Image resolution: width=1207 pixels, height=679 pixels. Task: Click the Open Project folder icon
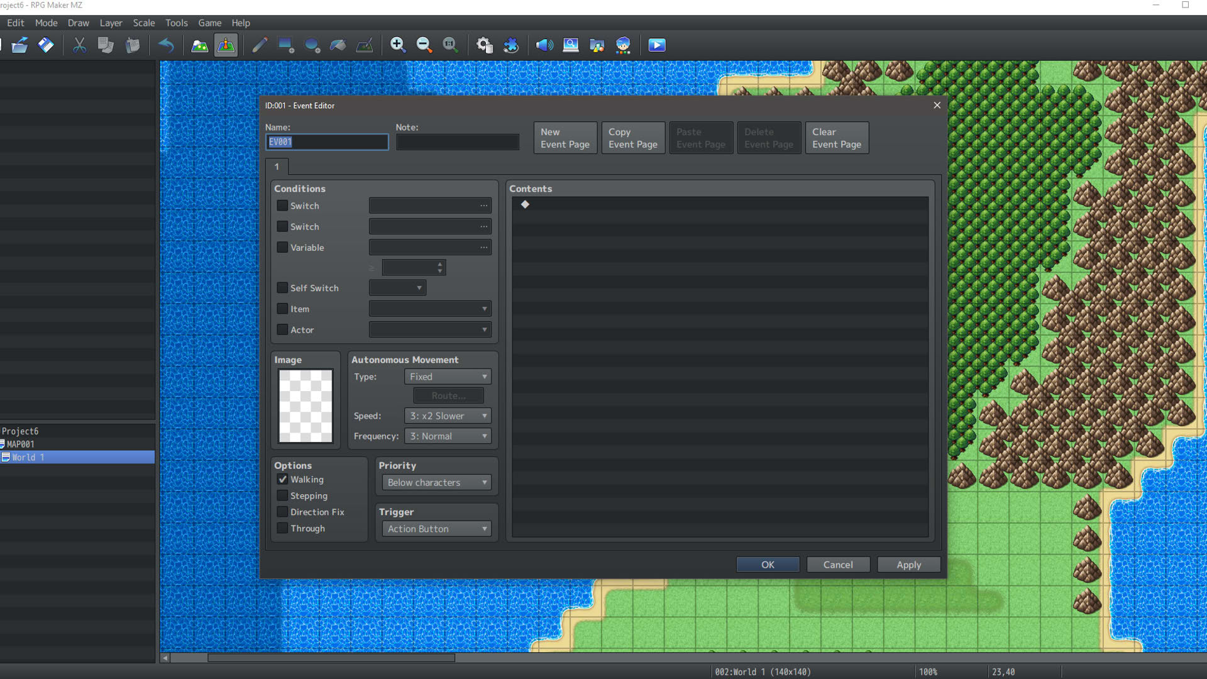pyautogui.click(x=19, y=45)
